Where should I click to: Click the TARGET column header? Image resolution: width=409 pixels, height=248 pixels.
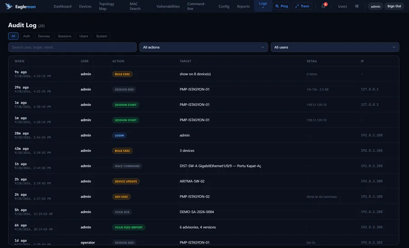tap(185, 61)
